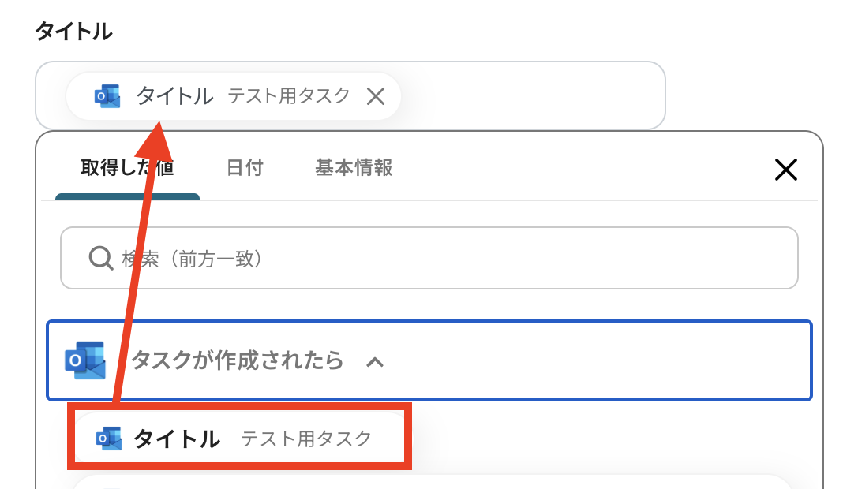Click the タスクが作成されたら section header label
Image resolution: width=843 pixels, height=489 pixels.
point(237,360)
